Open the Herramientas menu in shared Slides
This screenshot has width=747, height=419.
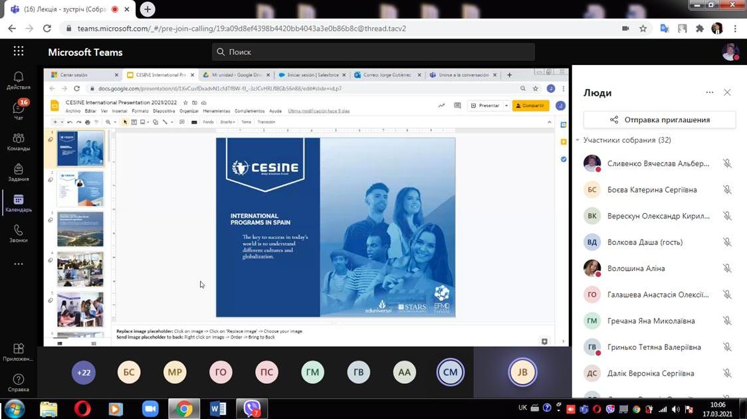click(x=216, y=111)
